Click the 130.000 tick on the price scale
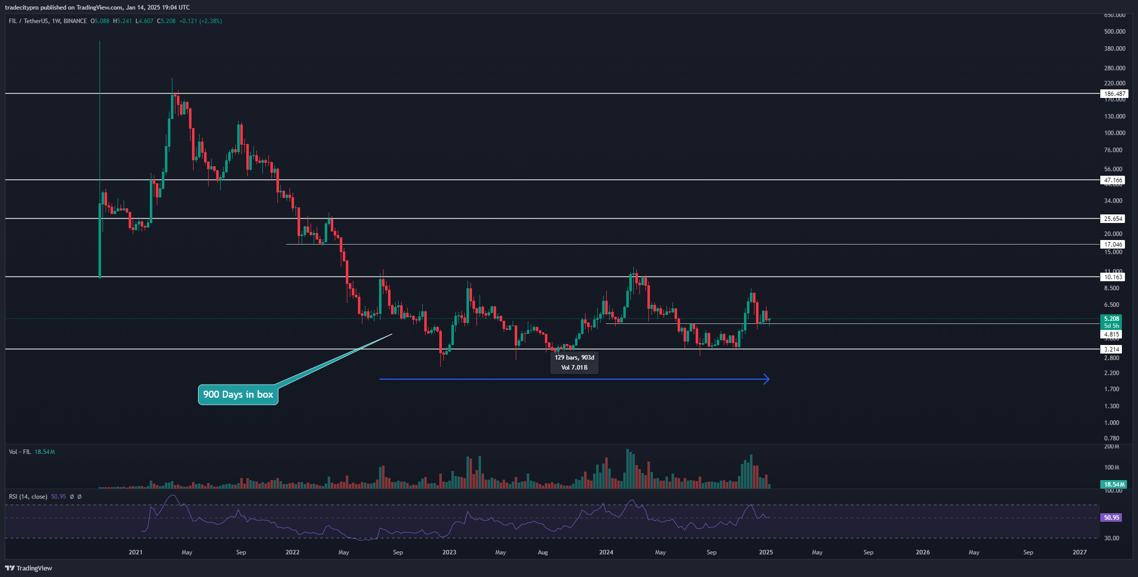This screenshot has height=577, width=1138. point(1115,117)
